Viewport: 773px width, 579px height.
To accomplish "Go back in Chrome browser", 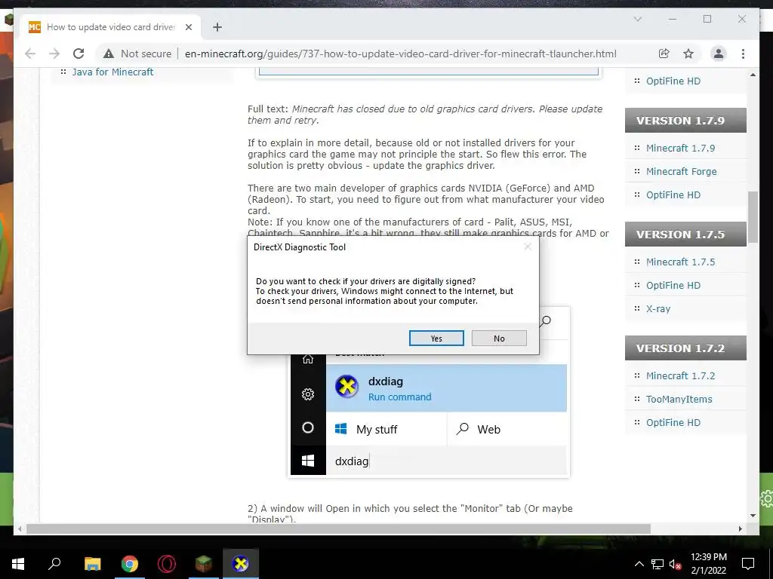I will point(30,54).
